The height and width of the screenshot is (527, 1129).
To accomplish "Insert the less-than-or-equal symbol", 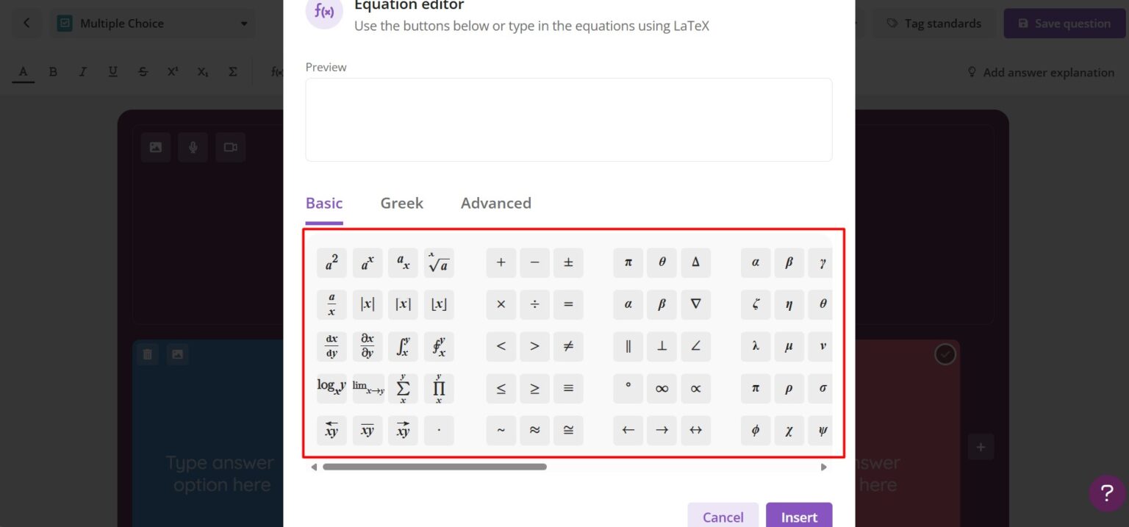I will click(x=501, y=388).
